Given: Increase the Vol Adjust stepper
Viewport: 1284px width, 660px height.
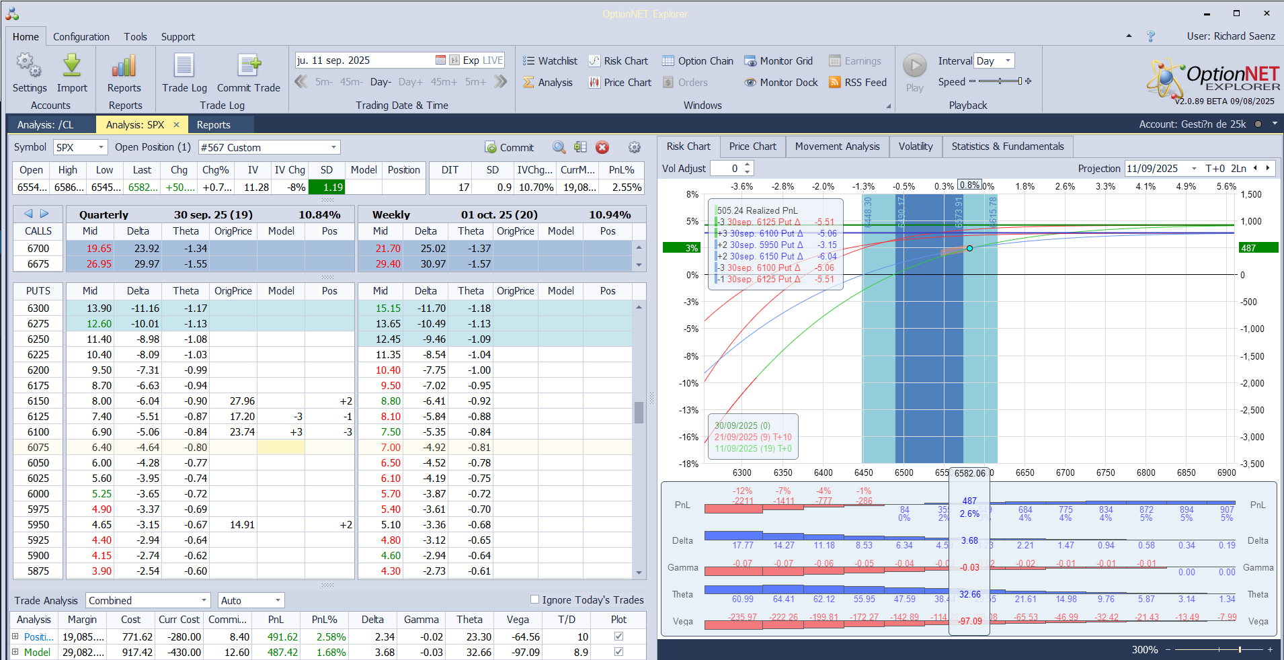Looking at the screenshot, I should pos(748,165).
